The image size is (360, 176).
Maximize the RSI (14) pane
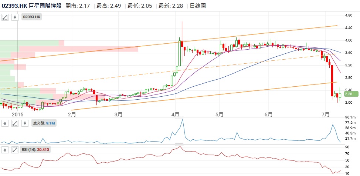pos(15,150)
